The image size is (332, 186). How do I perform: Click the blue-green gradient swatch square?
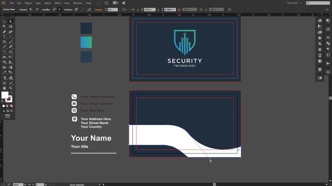[x=86, y=42]
